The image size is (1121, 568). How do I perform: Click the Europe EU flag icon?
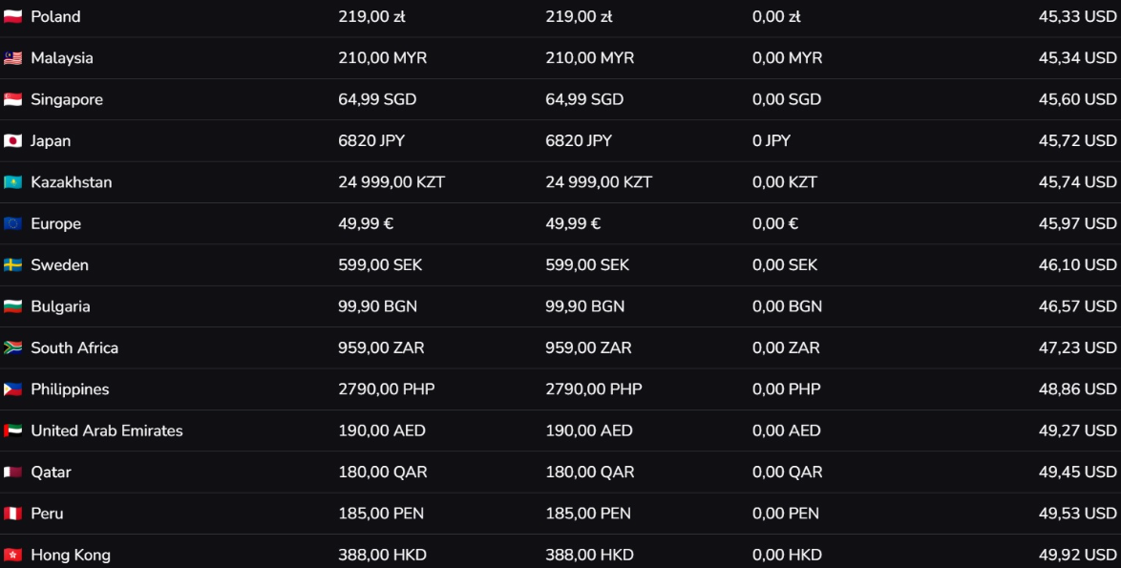coord(12,224)
